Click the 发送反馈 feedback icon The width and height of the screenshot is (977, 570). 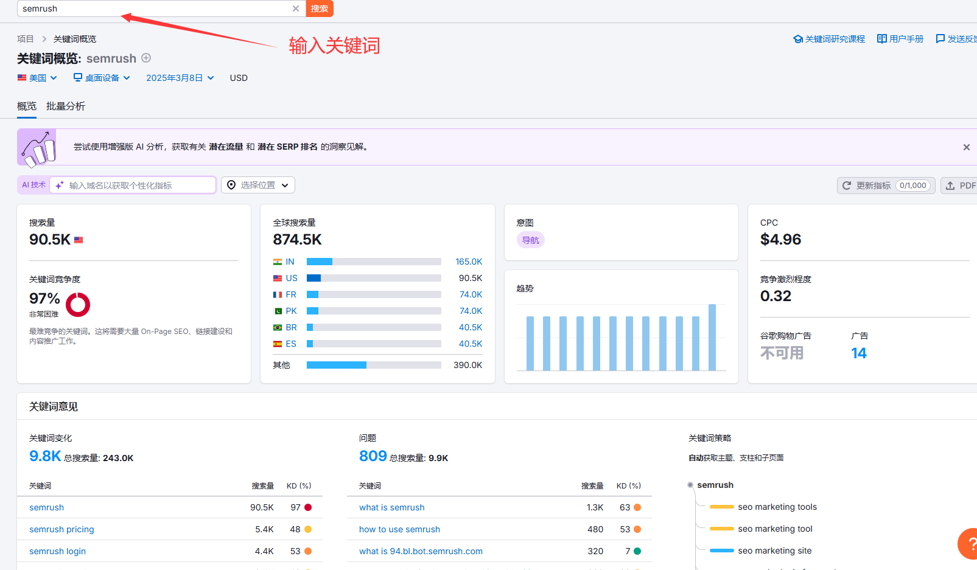[940, 39]
